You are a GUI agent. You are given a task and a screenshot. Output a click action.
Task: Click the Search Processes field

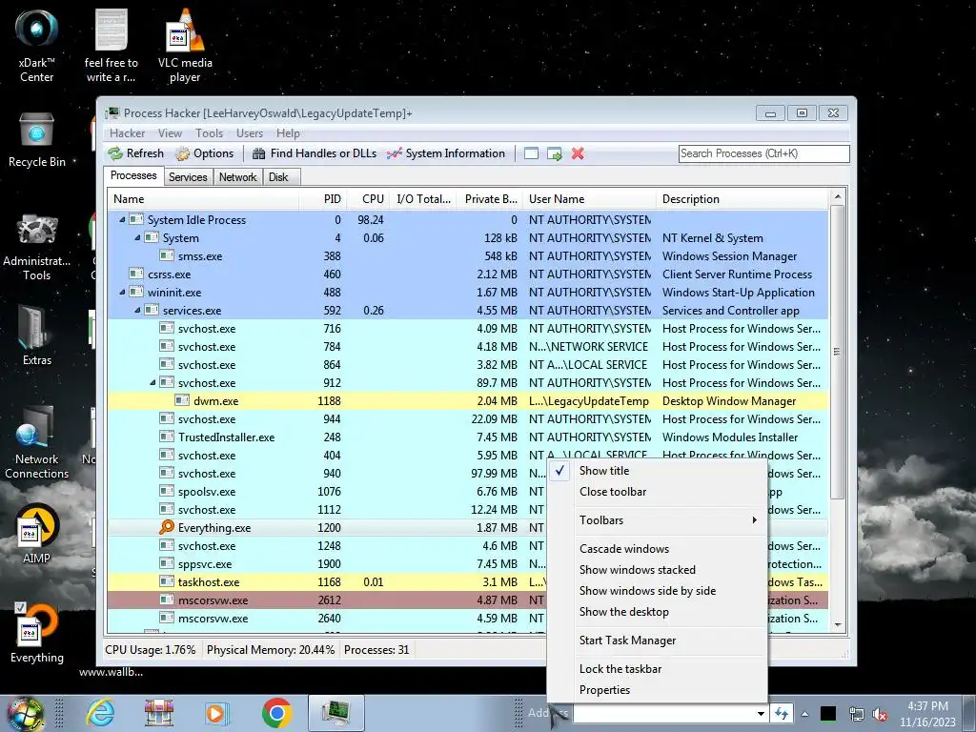coord(763,153)
